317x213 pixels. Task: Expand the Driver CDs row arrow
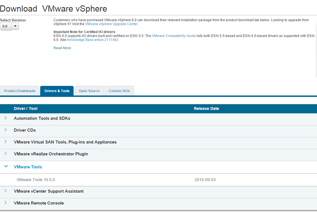6,130
